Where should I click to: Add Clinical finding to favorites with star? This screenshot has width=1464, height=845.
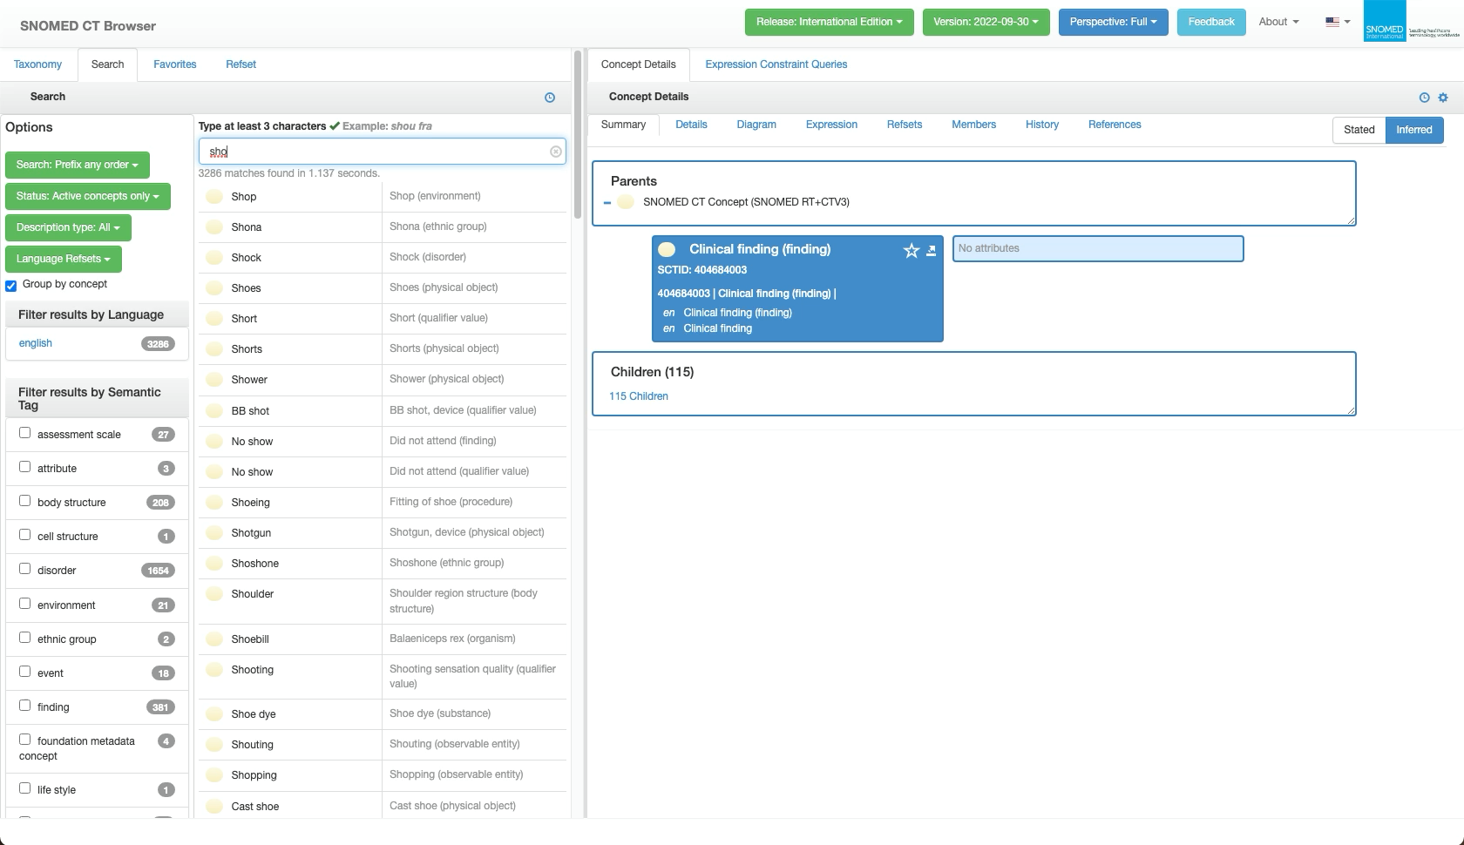tap(912, 251)
